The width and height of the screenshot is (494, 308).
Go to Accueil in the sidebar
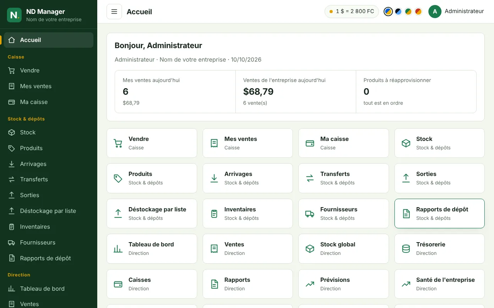pyautogui.click(x=49, y=40)
